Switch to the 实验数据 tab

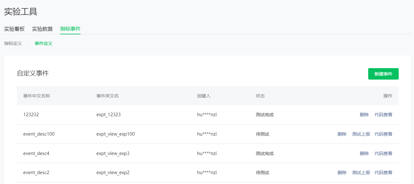pos(42,29)
